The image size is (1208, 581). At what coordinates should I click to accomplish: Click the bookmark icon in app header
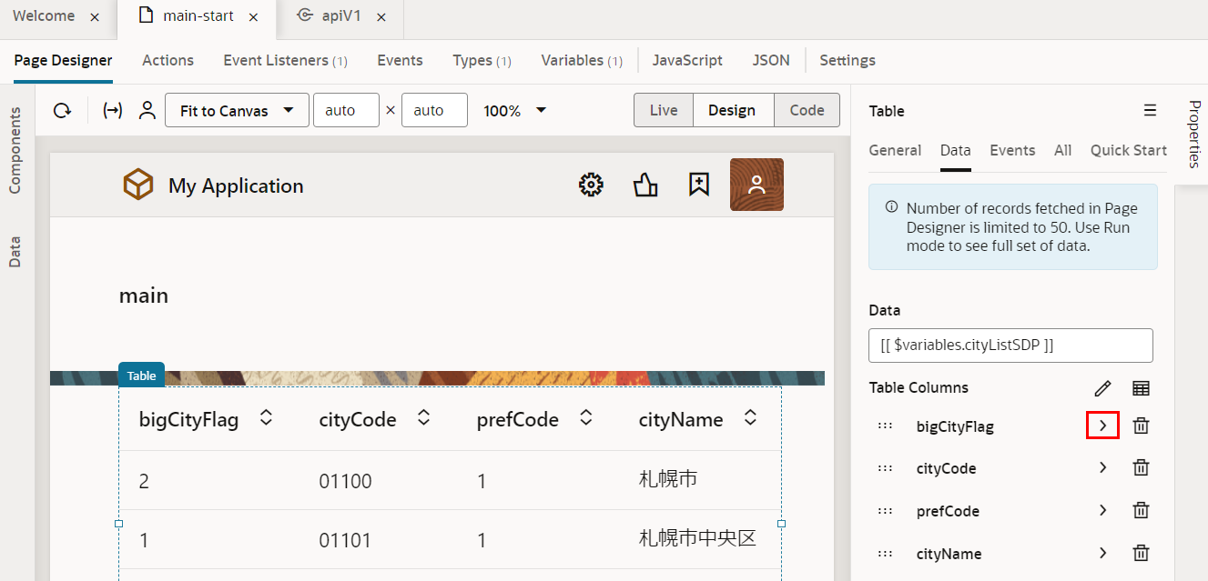pyautogui.click(x=698, y=185)
